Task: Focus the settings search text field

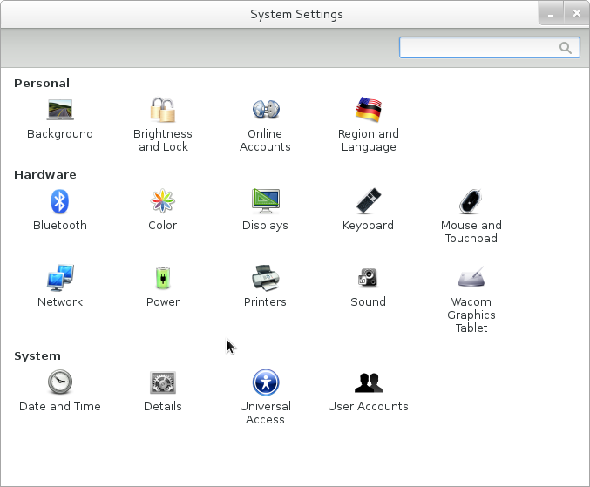Action: [x=489, y=47]
